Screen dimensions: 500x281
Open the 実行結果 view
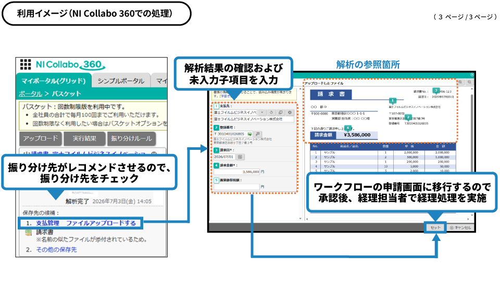point(84,138)
